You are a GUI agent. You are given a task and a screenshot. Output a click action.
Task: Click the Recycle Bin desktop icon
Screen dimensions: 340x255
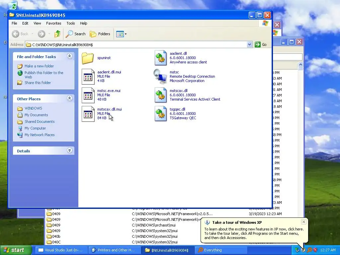click(13, 5)
